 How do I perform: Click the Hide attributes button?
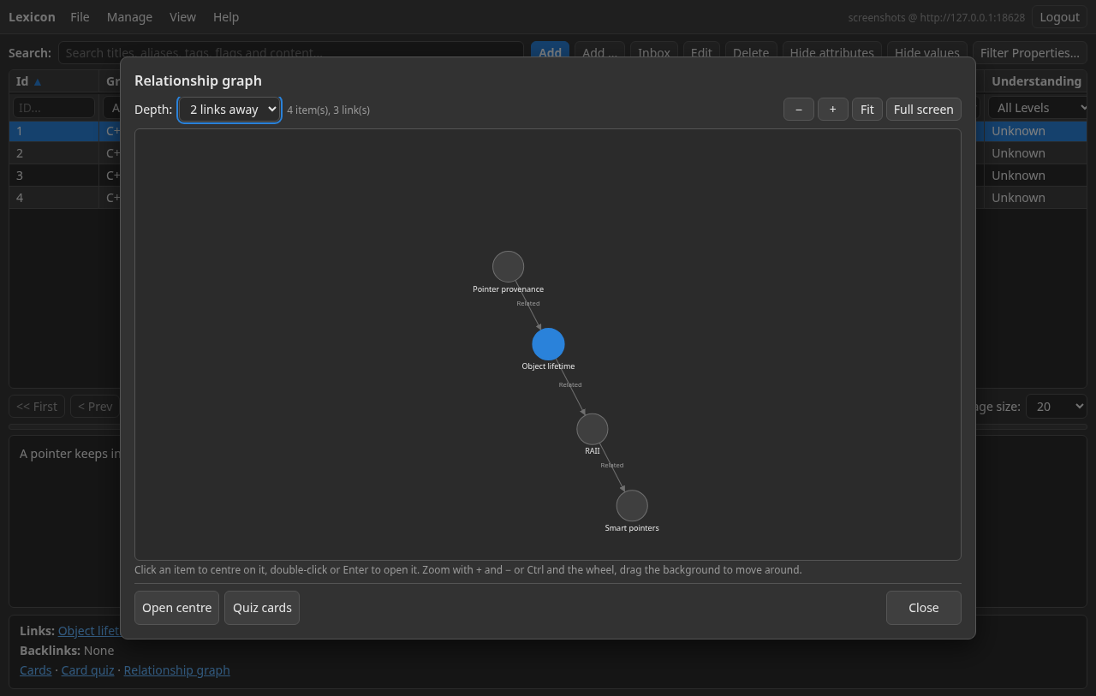831,53
